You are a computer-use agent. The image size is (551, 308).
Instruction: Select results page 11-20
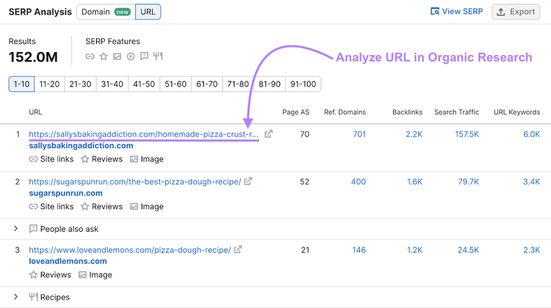point(49,84)
